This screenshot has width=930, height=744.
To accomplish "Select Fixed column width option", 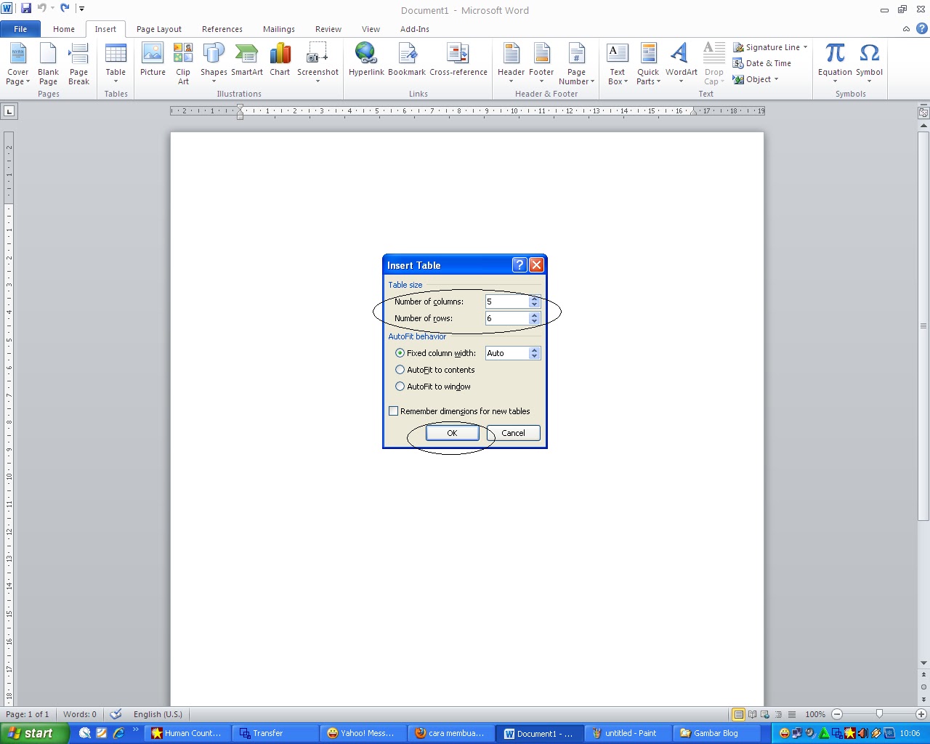I will click(x=435, y=353).
